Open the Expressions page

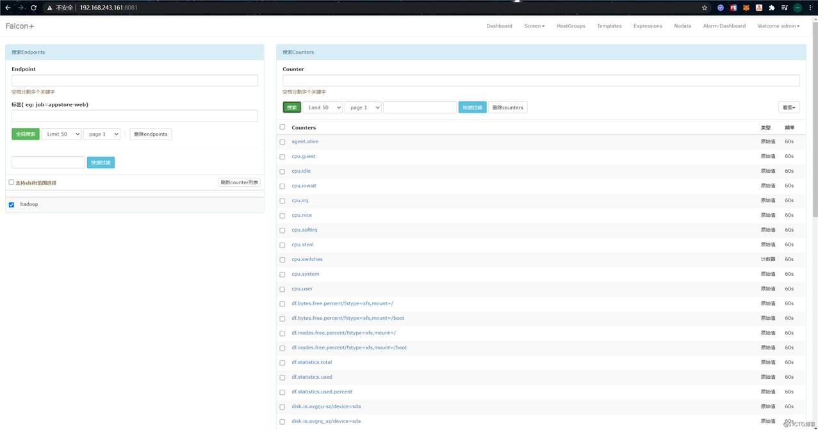pyautogui.click(x=648, y=26)
